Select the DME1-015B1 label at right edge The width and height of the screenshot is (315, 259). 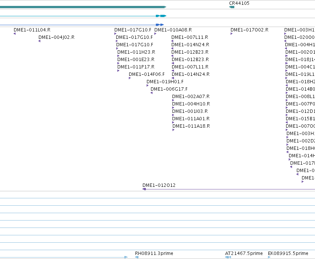[300, 119]
